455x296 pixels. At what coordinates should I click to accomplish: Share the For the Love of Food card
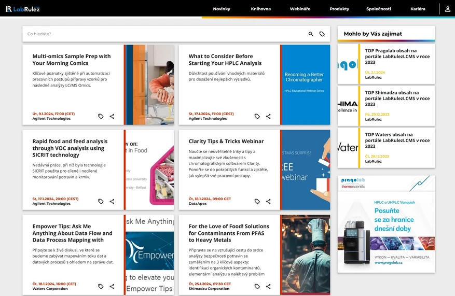click(268, 287)
